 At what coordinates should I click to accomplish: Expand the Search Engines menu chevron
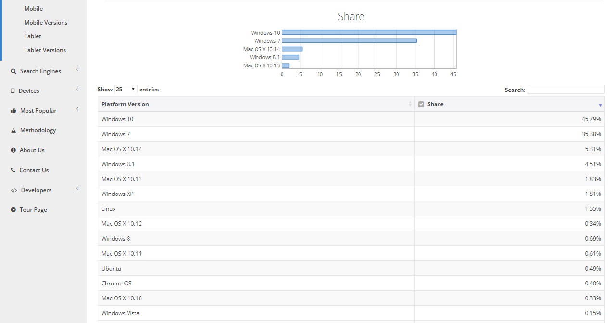[77, 70]
